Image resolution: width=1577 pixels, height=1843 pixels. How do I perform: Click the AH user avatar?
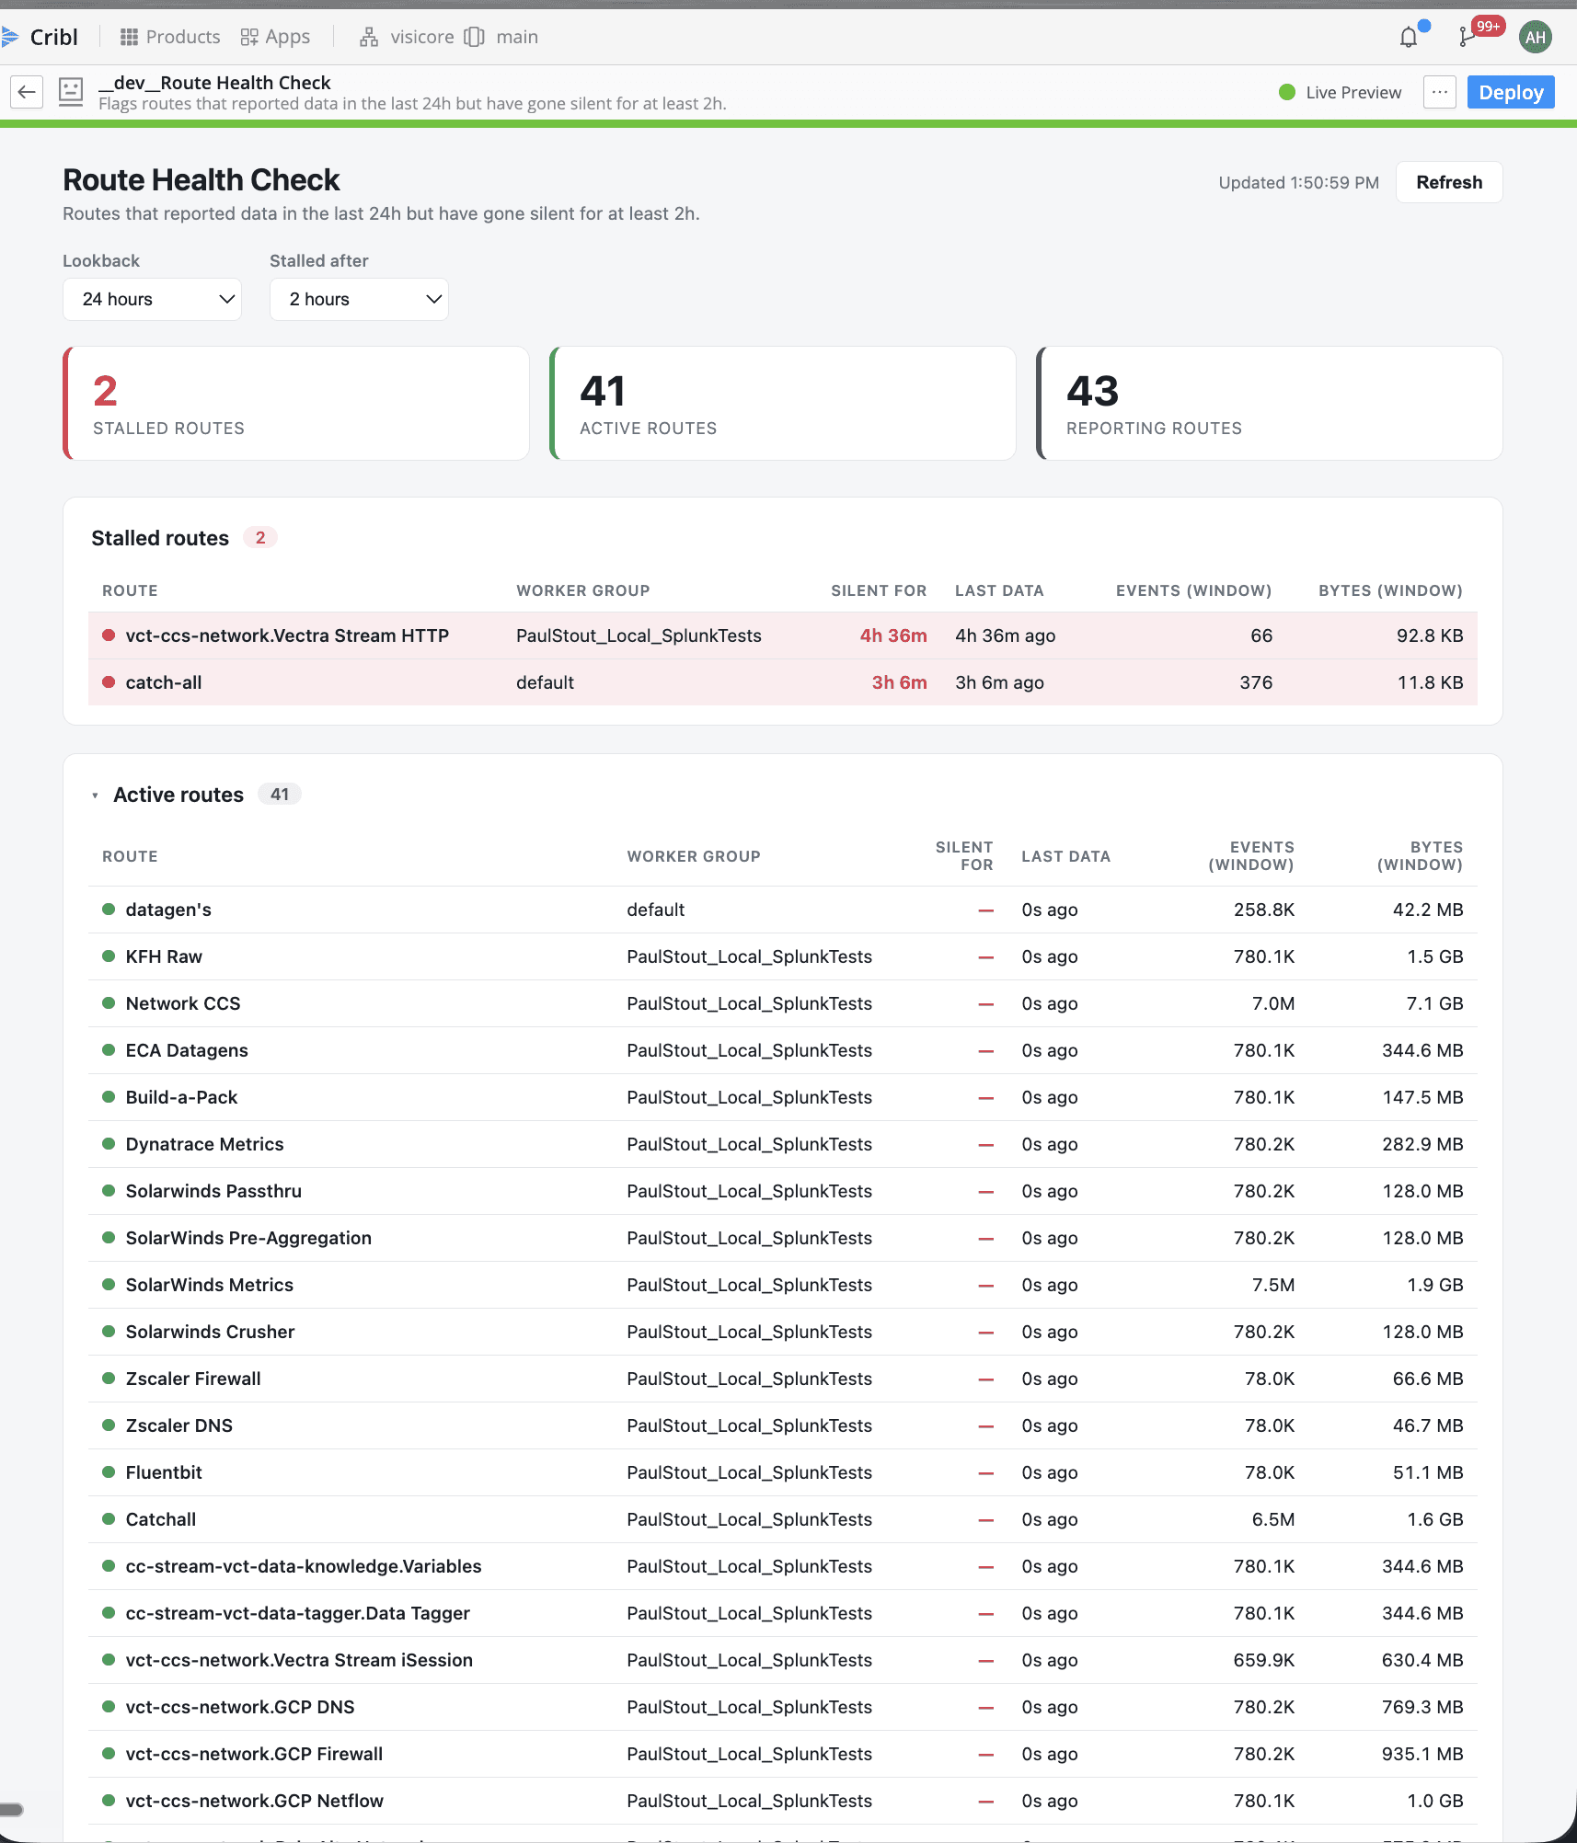pos(1535,37)
